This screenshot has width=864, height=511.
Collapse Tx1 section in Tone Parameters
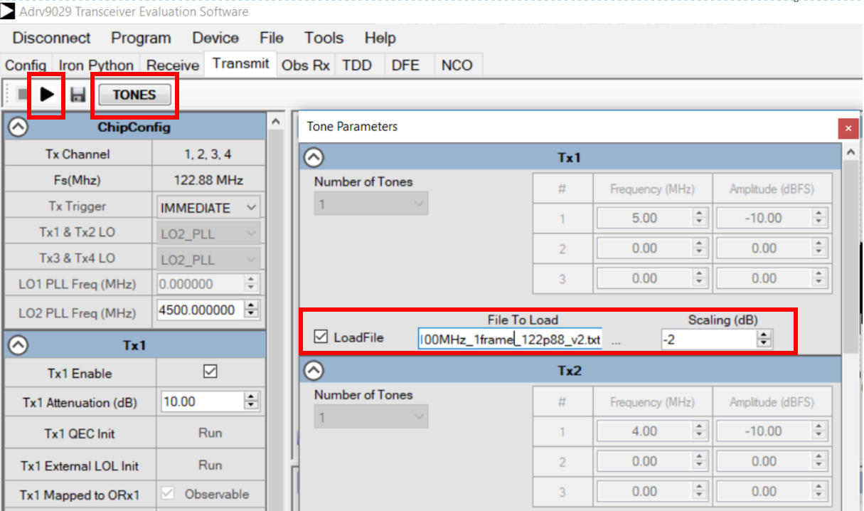[x=314, y=157]
